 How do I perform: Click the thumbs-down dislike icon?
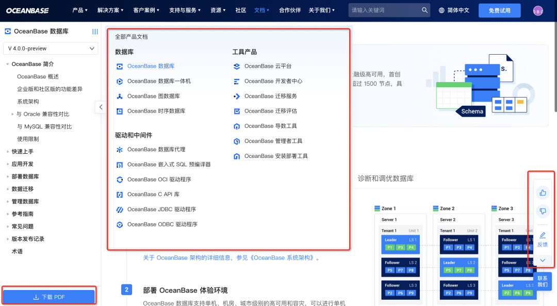pos(543,211)
